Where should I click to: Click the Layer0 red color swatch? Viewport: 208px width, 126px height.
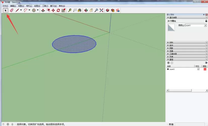click(x=205, y=69)
